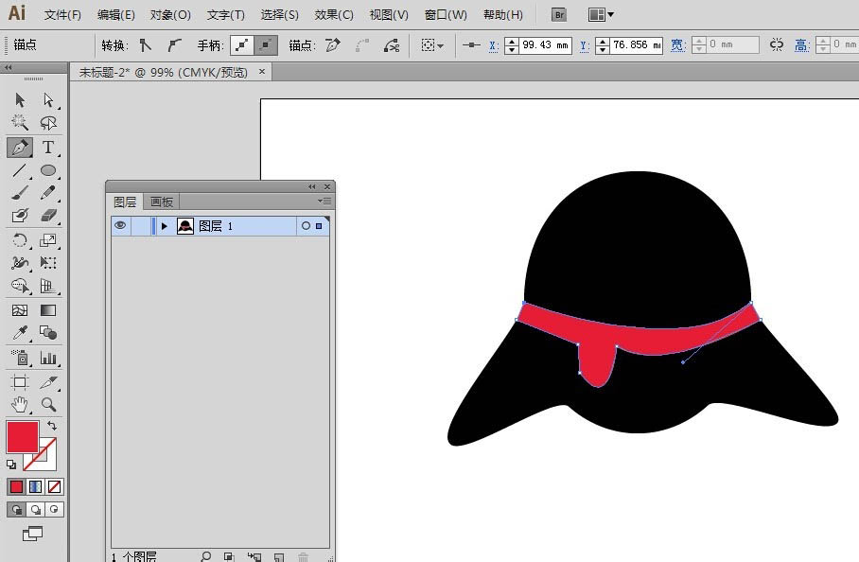Click the red fill color swatch
The width and height of the screenshot is (859, 562).
23,437
